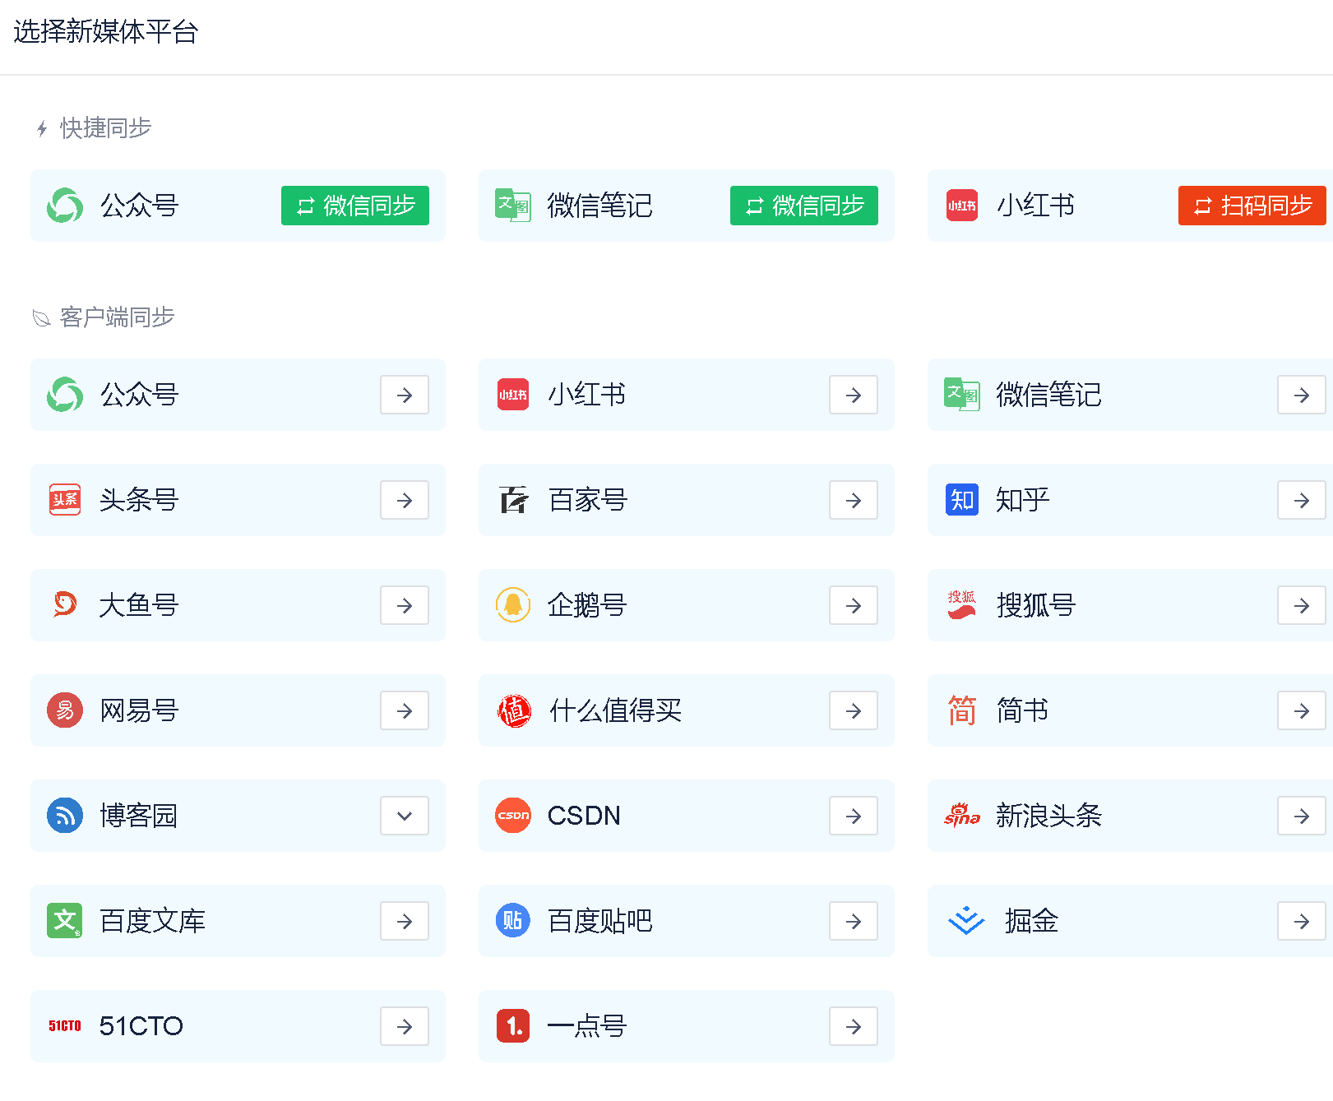The height and width of the screenshot is (1101, 1333).
Task: Expand the 博客园 dropdown chevron
Action: click(405, 816)
